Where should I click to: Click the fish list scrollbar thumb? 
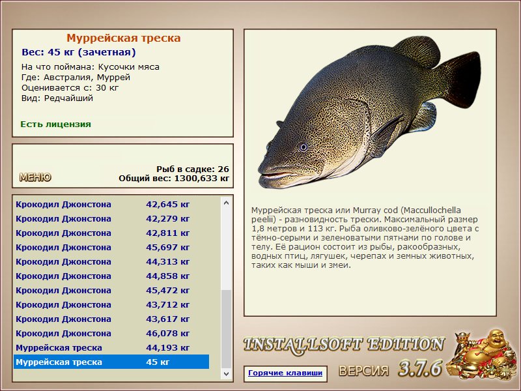pyautogui.click(x=226, y=329)
